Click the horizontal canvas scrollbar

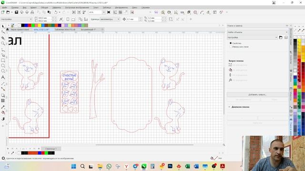click(x=144, y=144)
